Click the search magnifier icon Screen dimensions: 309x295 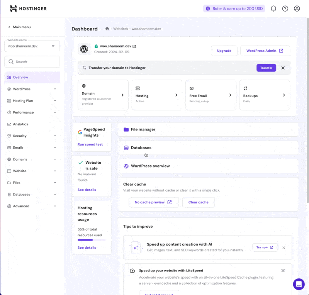coord(11,62)
